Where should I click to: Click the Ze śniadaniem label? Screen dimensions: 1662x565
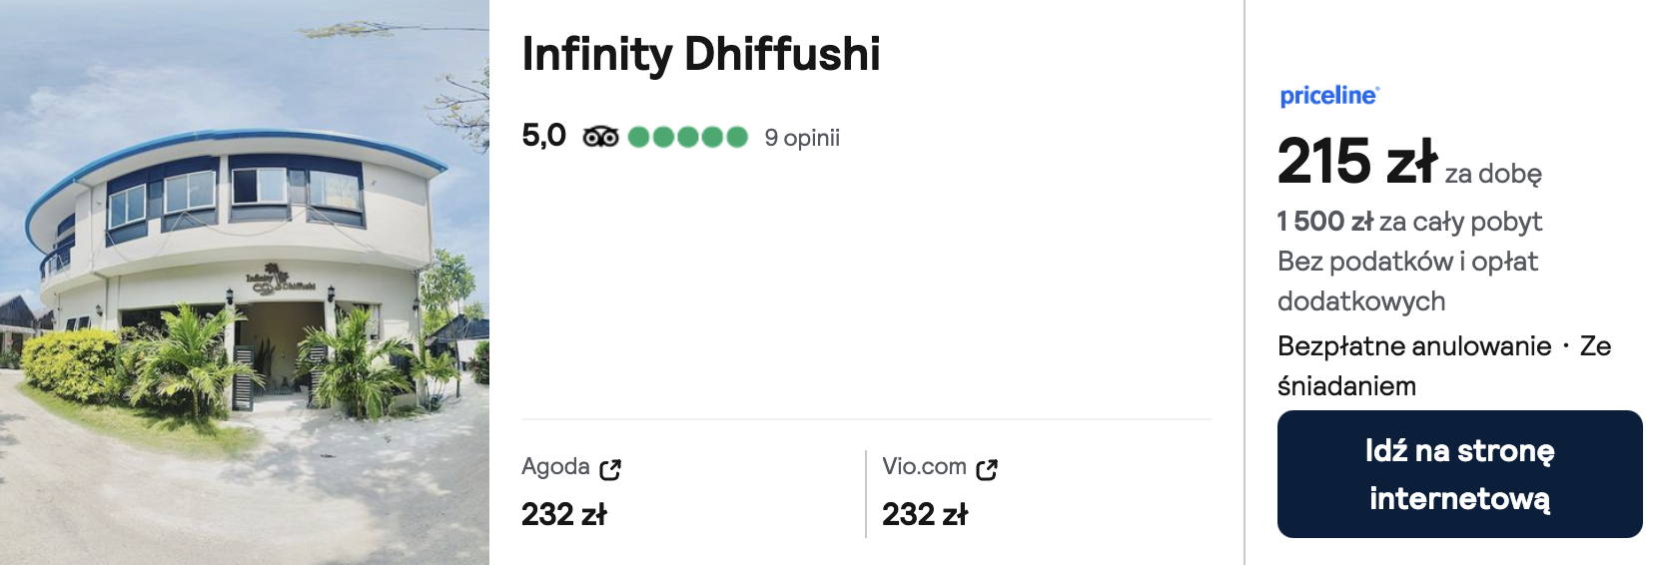(1346, 386)
